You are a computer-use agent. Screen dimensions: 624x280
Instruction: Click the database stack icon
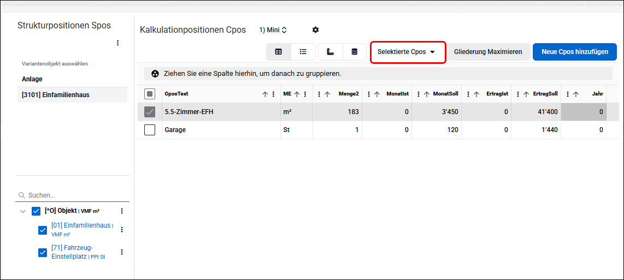354,52
